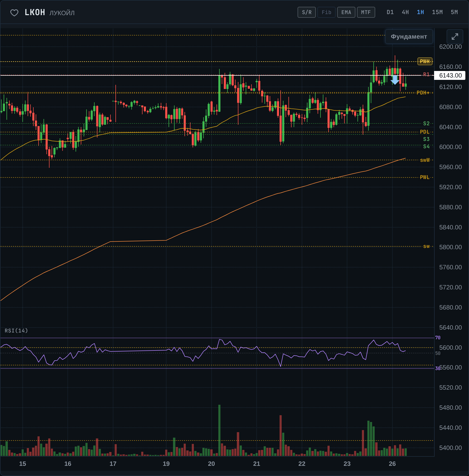Click the S3 support label
Viewport: 469px width, 476px height.
coord(426,139)
